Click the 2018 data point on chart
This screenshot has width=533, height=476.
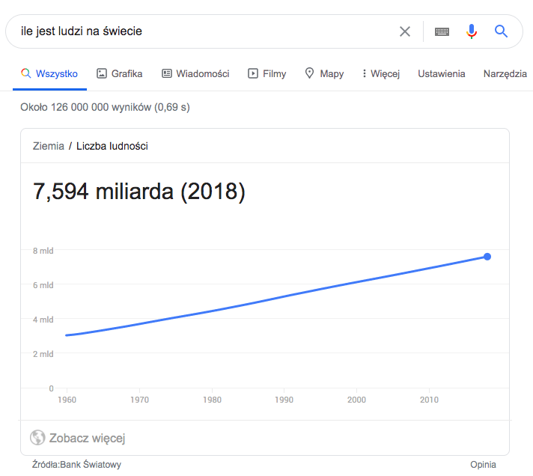click(487, 257)
